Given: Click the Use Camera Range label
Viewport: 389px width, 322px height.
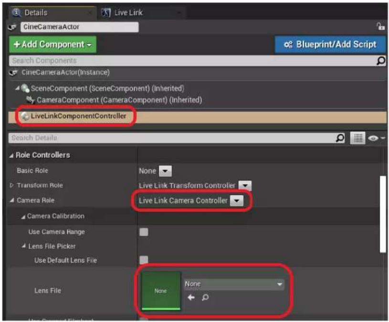Looking at the screenshot, I should (x=57, y=232).
